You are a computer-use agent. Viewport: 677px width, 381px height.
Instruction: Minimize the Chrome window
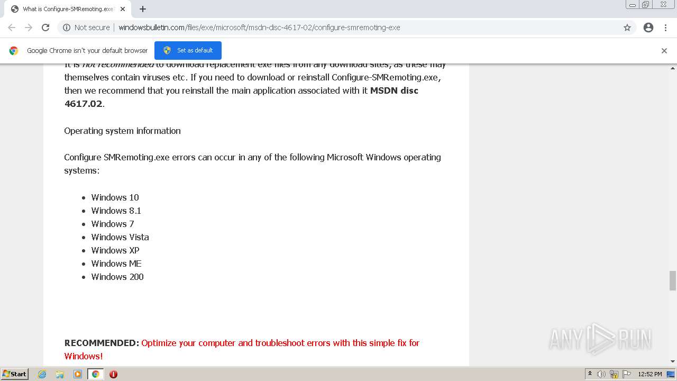[633, 5]
